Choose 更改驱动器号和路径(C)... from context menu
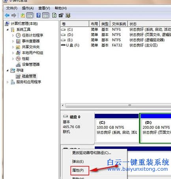Viewport: 171px width, 179px height. click(92, 153)
